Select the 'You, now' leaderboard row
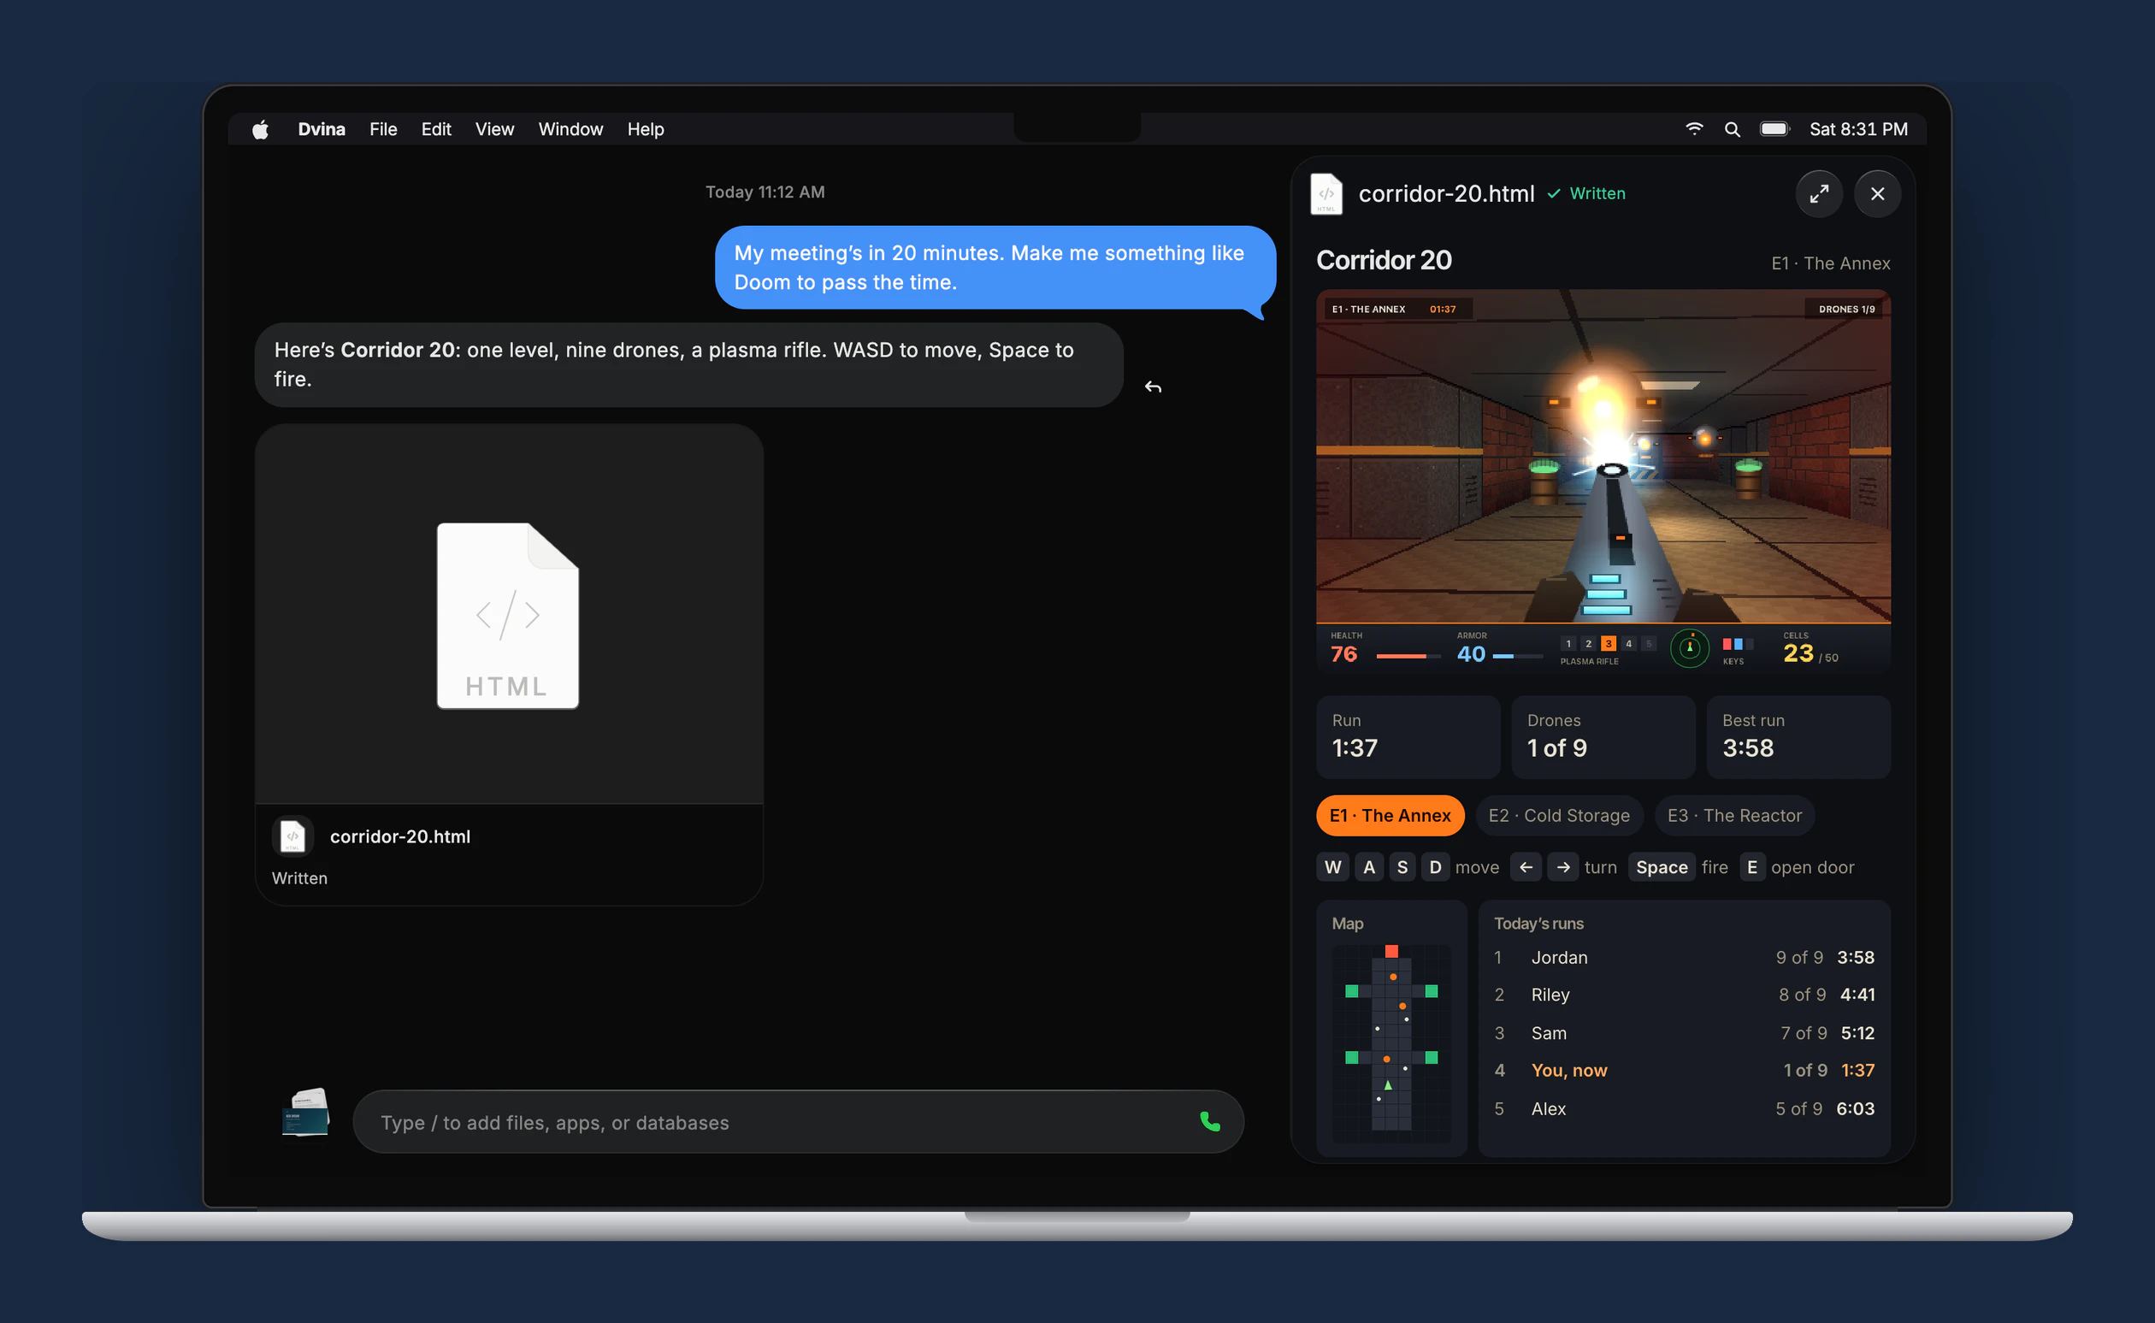Image resolution: width=2155 pixels, height=1323 pixels. (x=1684, y=1070)
